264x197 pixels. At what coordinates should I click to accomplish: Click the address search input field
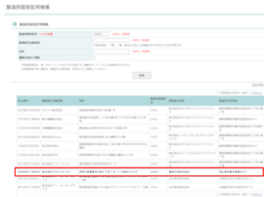point(111,51)
